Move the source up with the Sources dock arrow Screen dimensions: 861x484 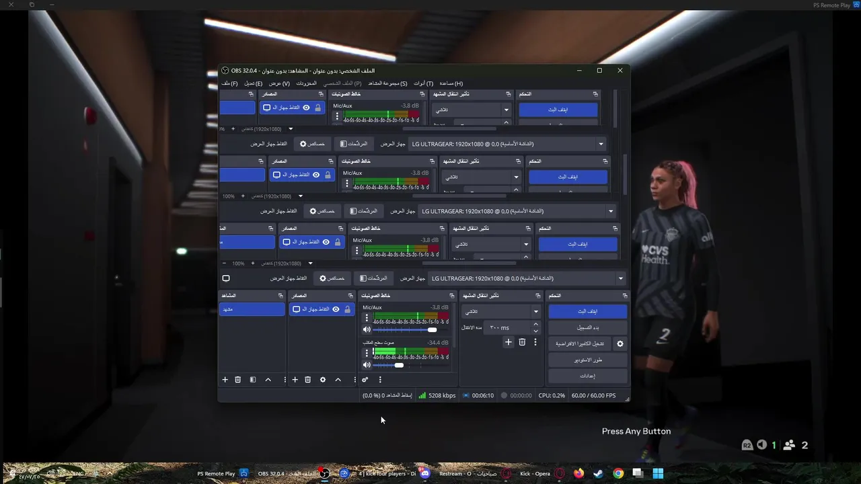point(338,380)
